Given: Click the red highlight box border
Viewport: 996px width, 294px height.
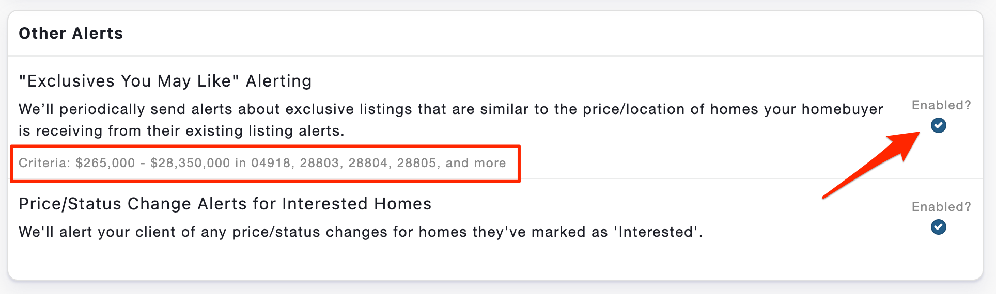Looking at the screenshot, I should coord(265,146).
